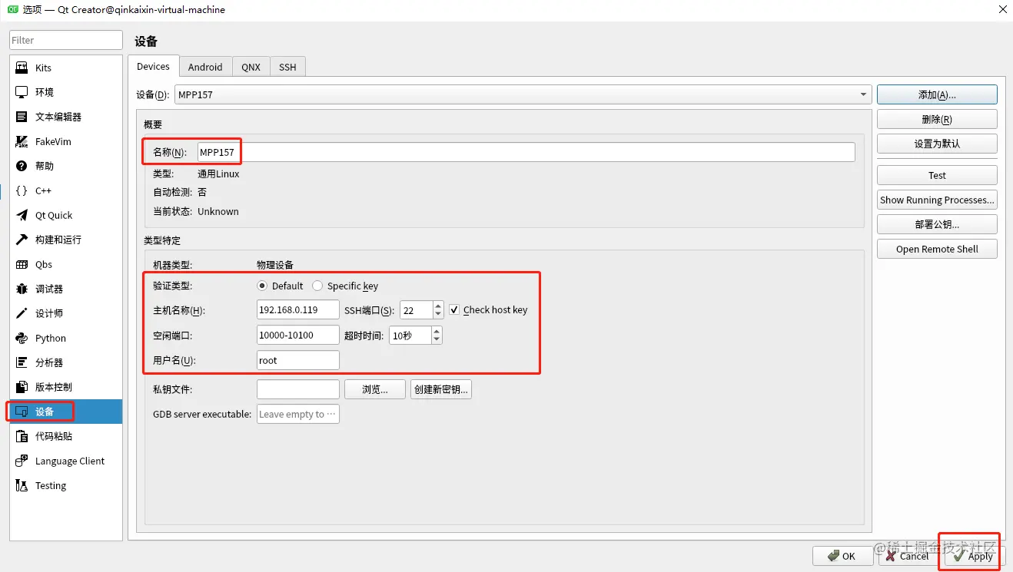Increase the 超时时间 timeout value
The image size is (1013, 572).
click(x=437, y=331)
